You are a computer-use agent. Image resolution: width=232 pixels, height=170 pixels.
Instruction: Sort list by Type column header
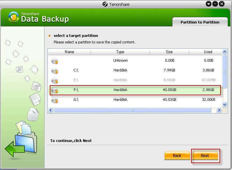120,52
